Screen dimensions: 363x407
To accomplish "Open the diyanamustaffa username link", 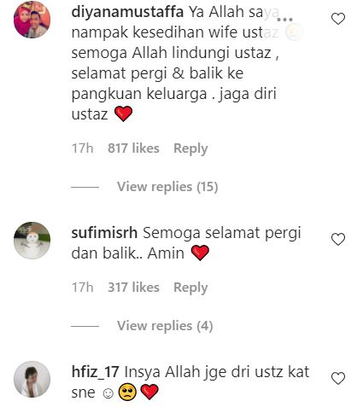I will [127, 12].
